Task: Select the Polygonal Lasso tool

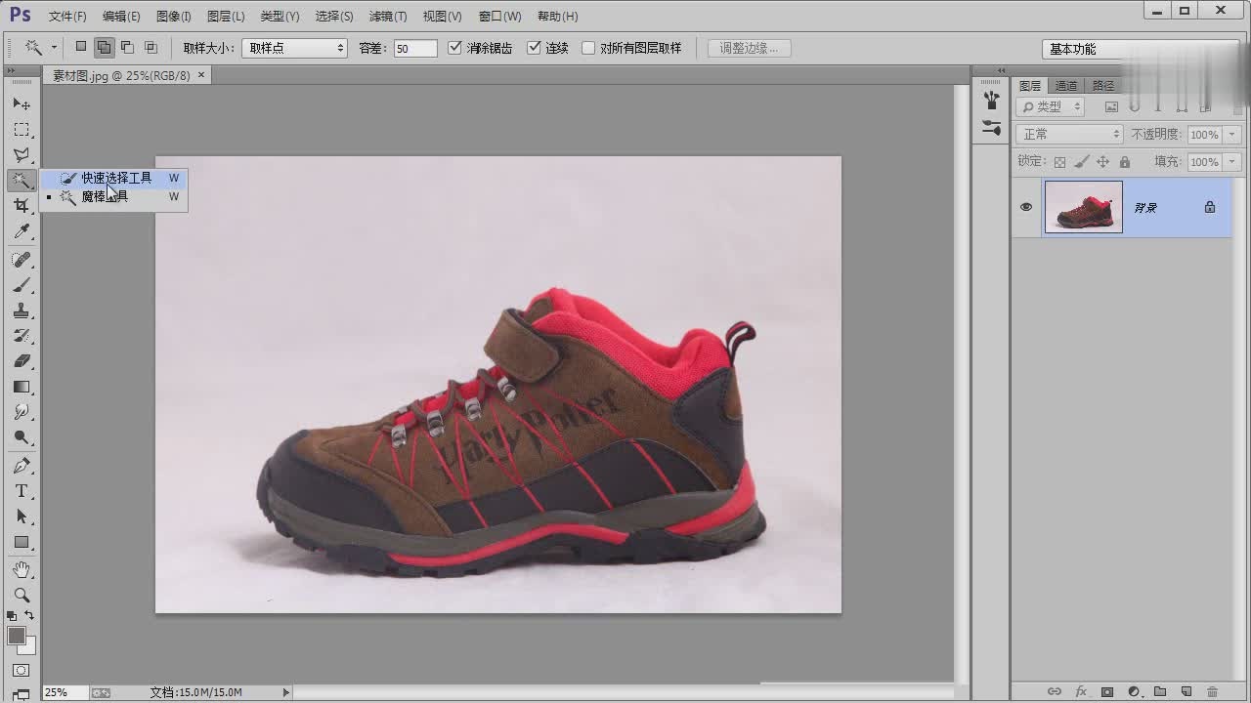Action: coord(22,155)
